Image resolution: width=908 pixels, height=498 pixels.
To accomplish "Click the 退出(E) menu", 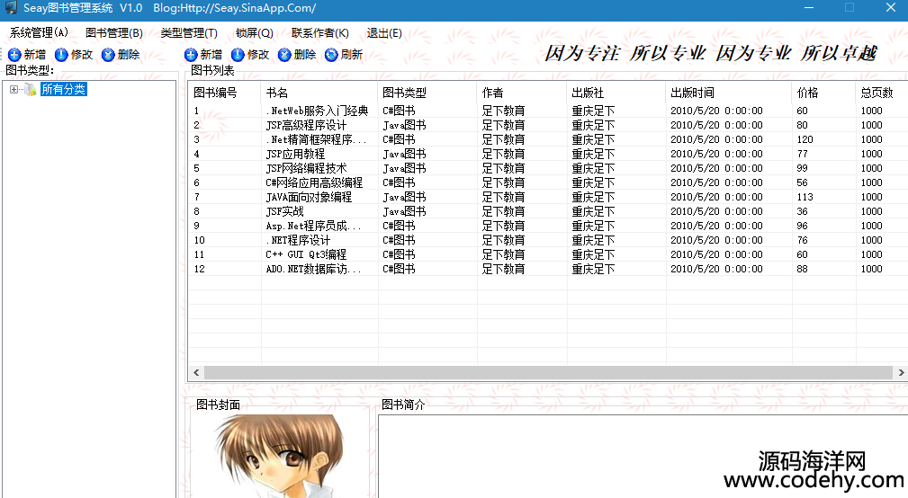I will (384, 33).
